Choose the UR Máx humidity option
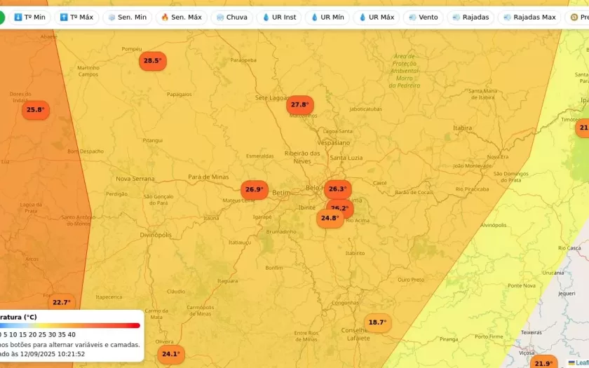This screenshot has width=589, height=368. click(376, 17)
